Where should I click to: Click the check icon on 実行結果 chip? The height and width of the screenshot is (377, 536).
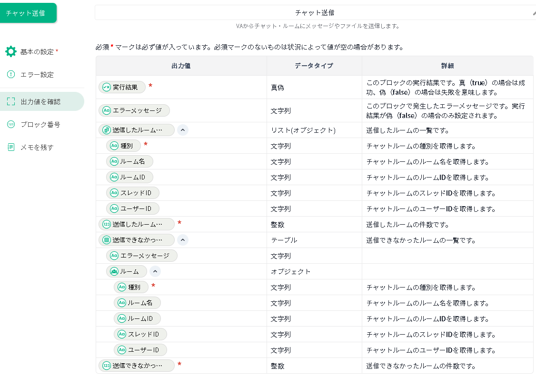107,87
